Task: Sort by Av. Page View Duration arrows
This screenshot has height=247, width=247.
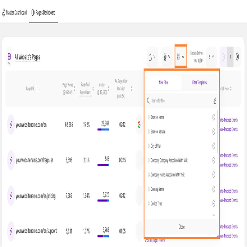Action: (x=131, y=89)
